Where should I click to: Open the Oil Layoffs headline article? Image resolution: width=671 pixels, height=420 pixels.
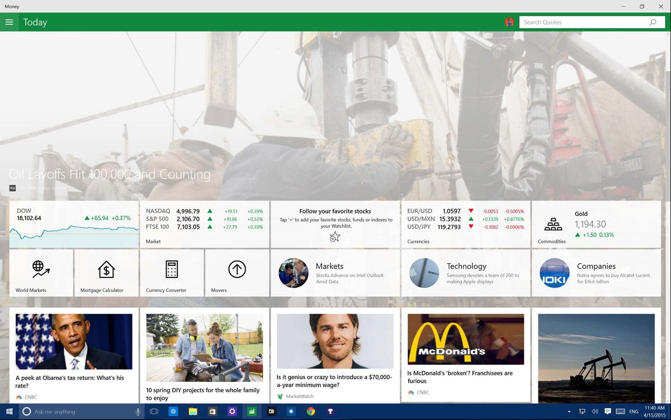click(x=110, y=174)
